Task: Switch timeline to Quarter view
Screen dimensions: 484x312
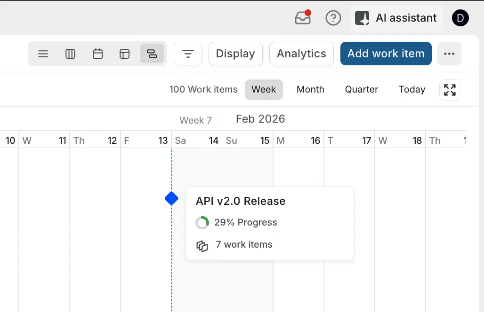Action: pyautogui.click(x=361, y=89)
